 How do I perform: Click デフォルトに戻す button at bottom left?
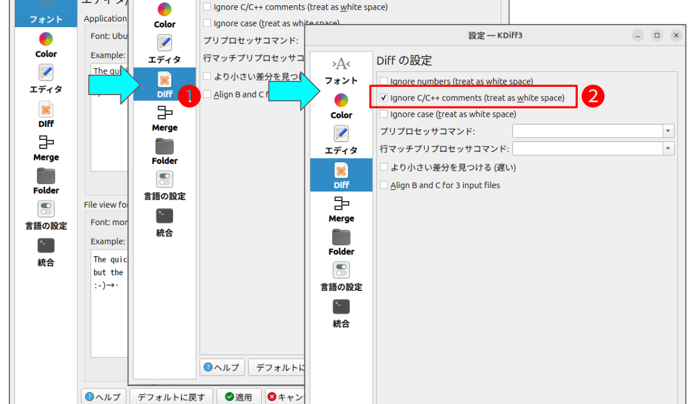[171, 397]
